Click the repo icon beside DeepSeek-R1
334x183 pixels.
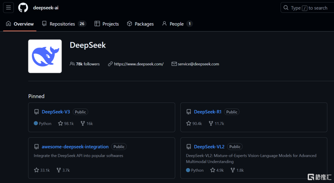tap(188, 112)
